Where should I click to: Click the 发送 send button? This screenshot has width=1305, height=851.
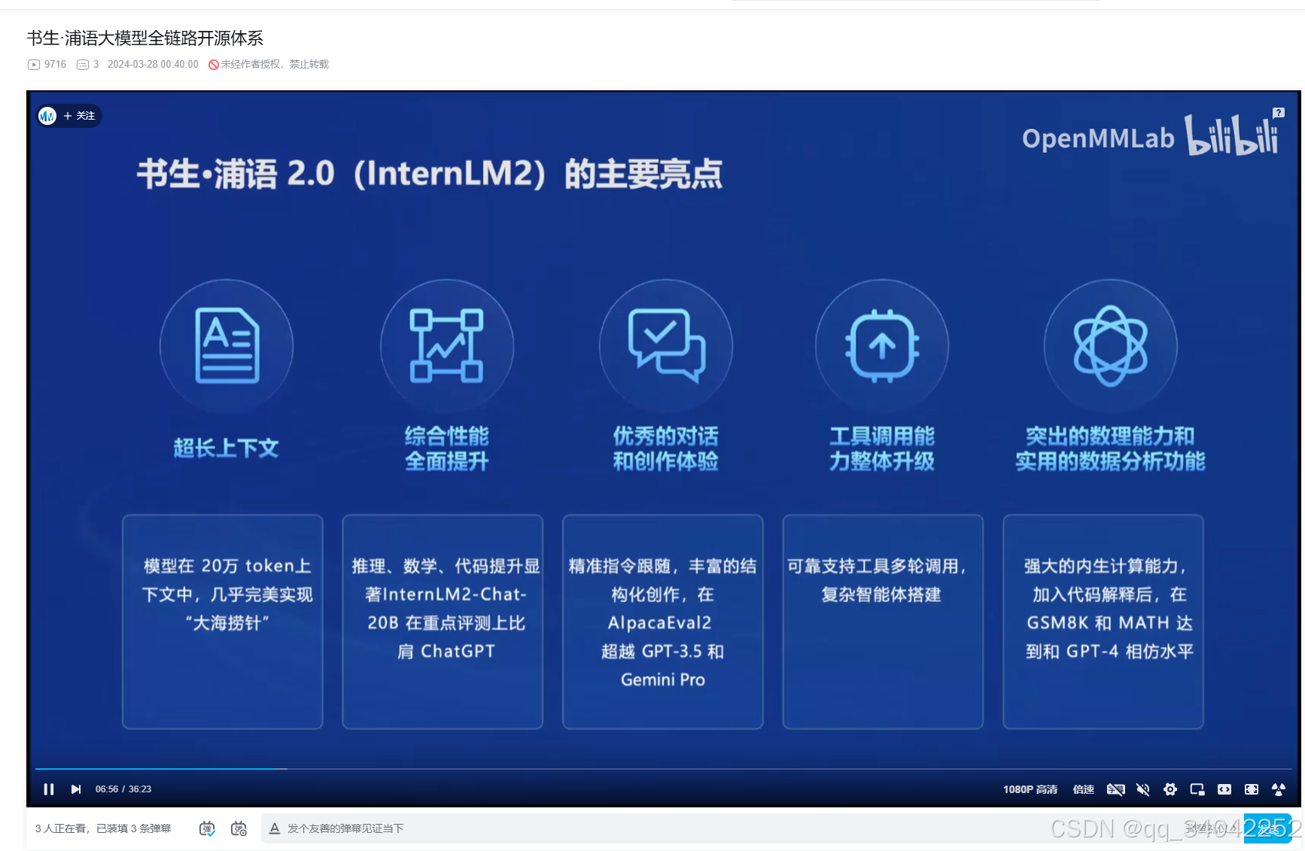pyautogui.click(x=1267, y=828)
